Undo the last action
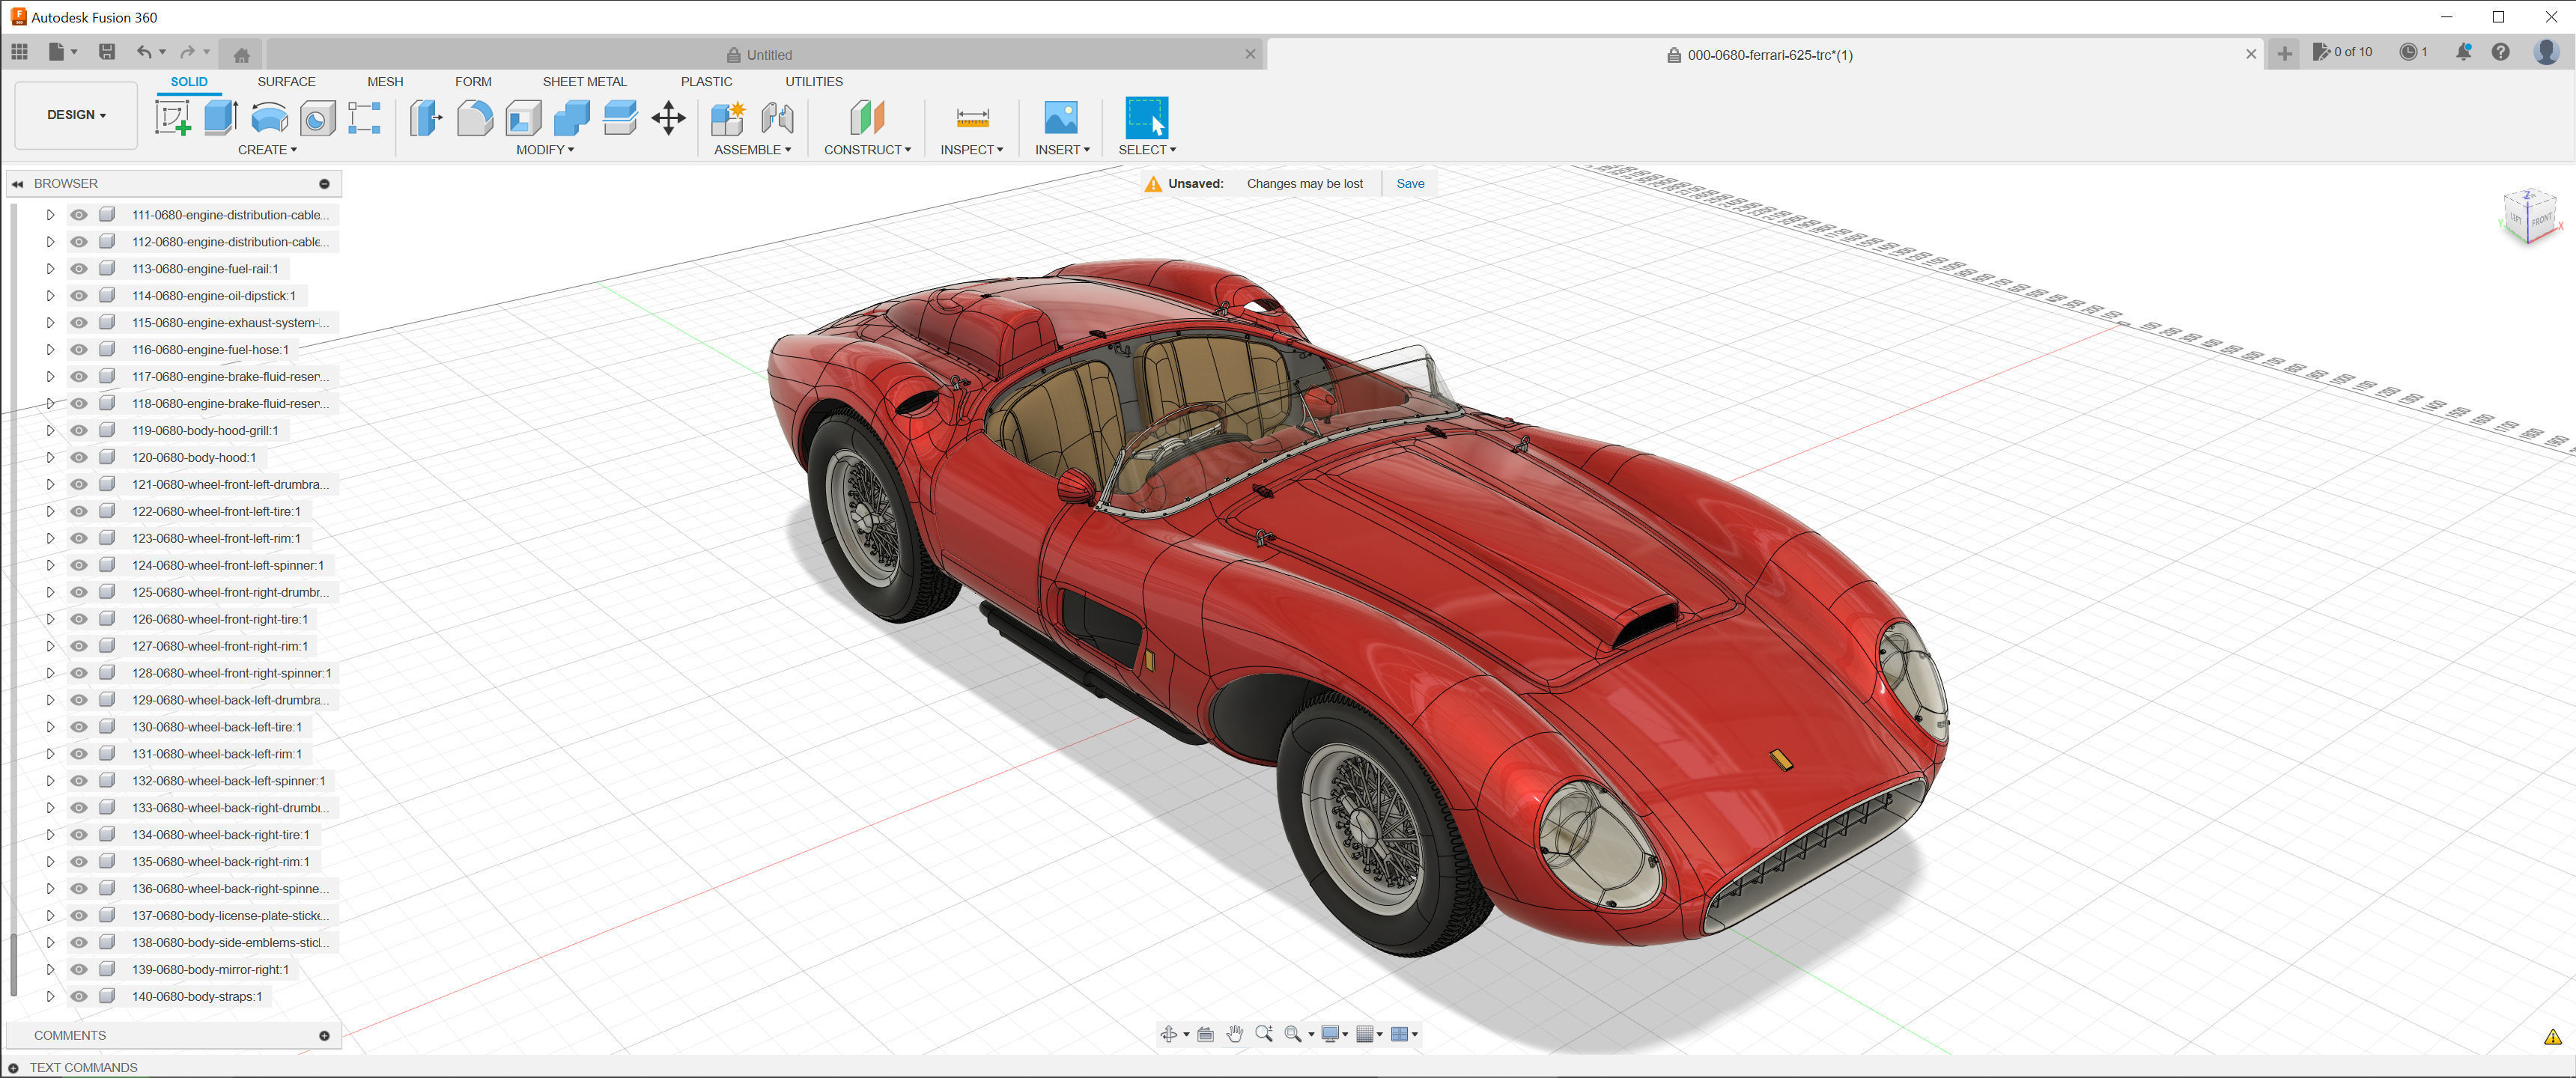The image size is (2576, 1078). coord(145,52)
